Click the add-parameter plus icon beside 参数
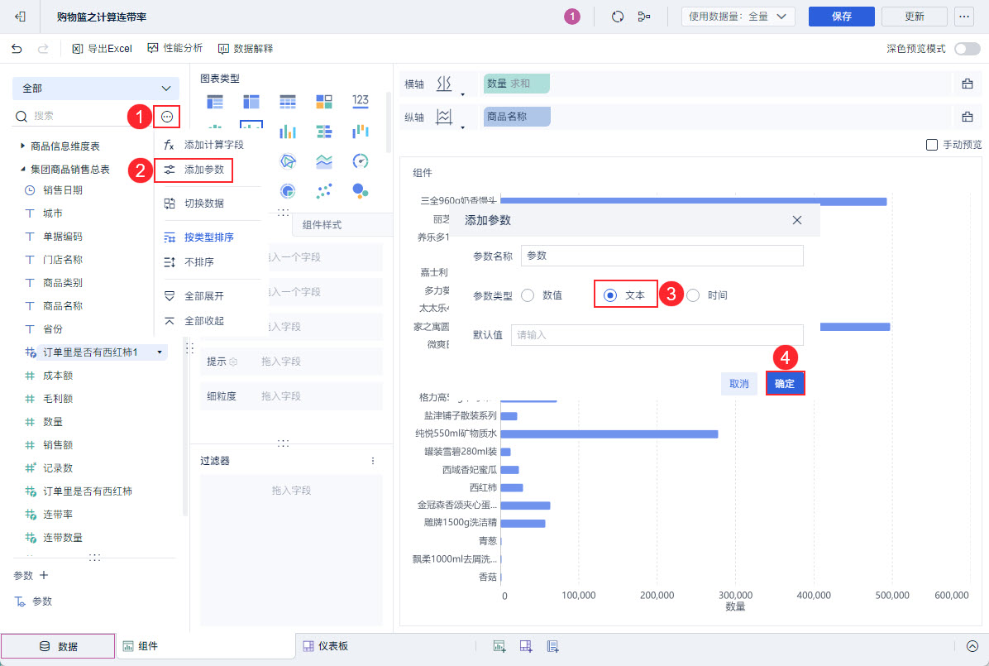Viewport: 989px width, 666px height. [x=44, y=575]
